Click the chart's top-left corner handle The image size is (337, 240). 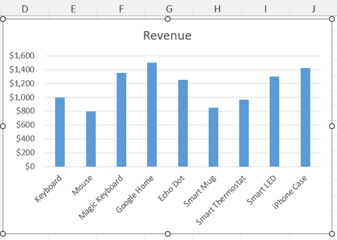pyautogui.click(x=3, y=19)
